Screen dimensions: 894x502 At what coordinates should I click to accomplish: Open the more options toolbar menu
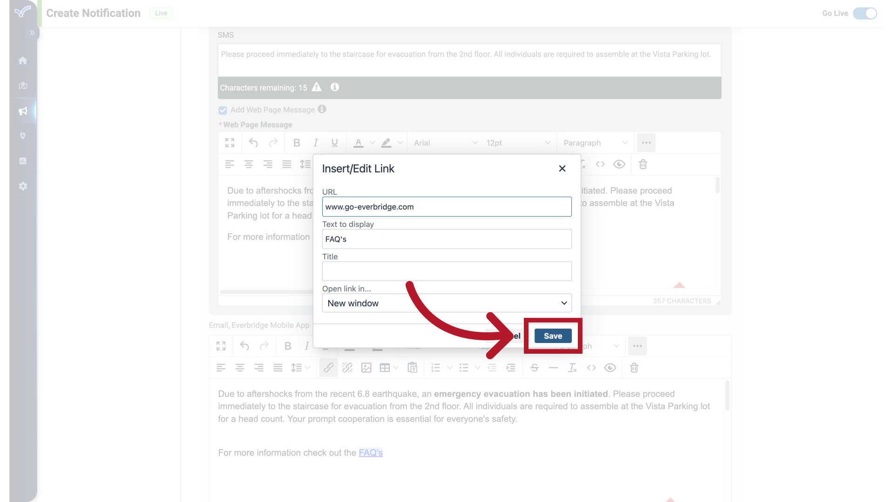(647, 143)
